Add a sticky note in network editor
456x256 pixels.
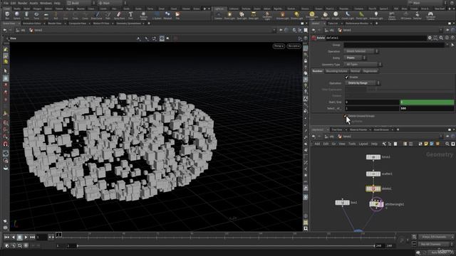[426, 144]
